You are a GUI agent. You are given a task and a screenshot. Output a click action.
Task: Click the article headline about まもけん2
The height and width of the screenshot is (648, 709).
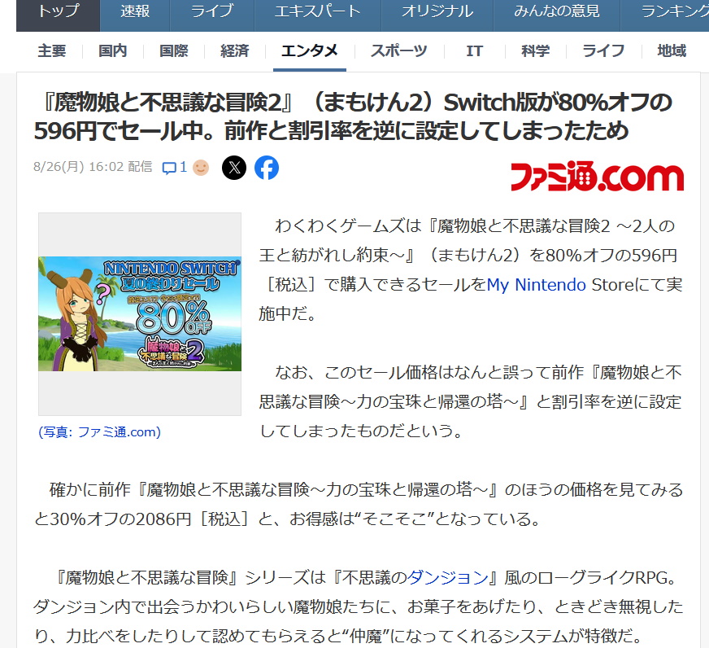pyautogui.click(x=353, y=116)
